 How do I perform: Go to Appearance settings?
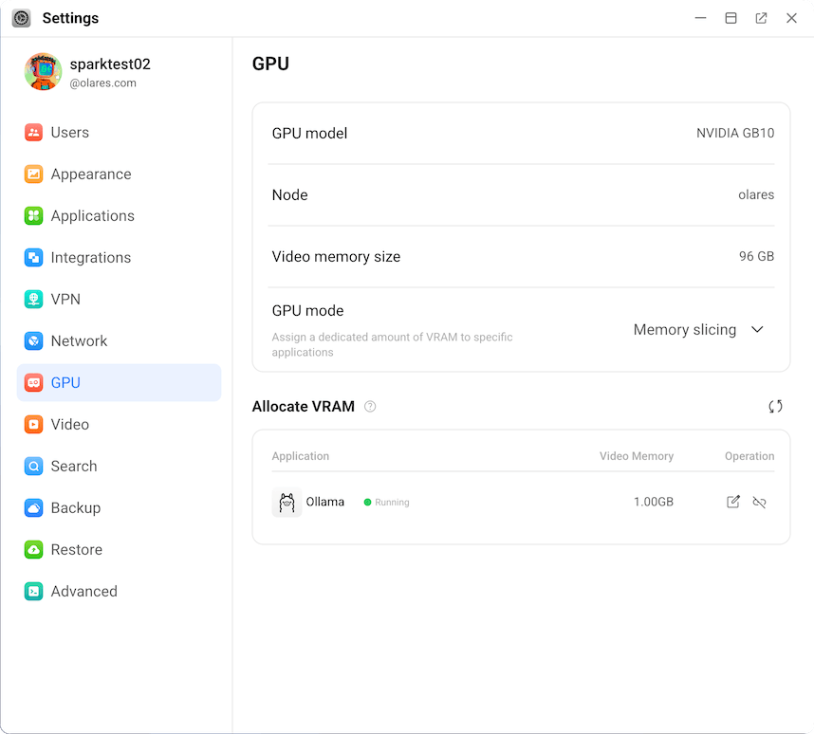pos(90,174)
